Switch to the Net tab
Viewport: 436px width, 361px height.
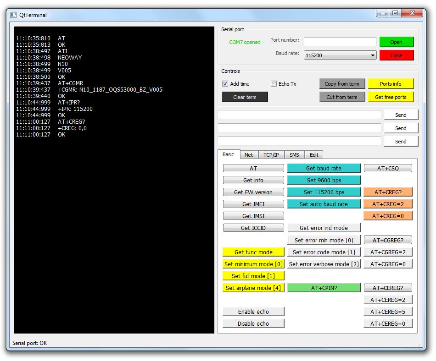pyautogui.click(x=249, y=155)
